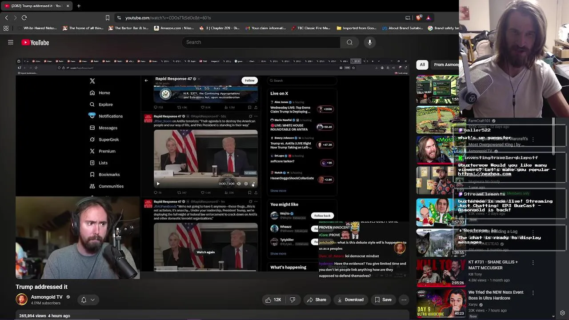Open Communities in the X sidebar
The height and width of the screenshot is (320, 569).
107,186
